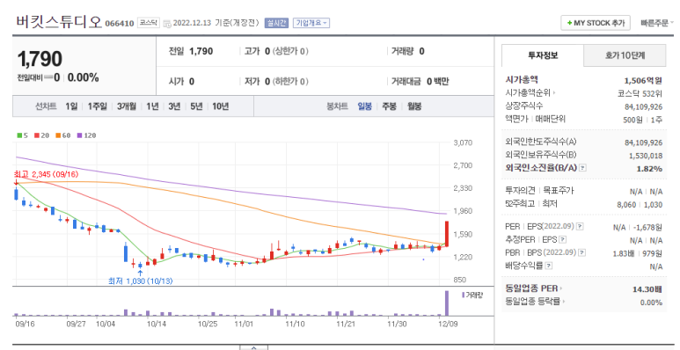680x350 pixels.
Task: Open the PBR BPS help question icon
Action: coord(582,252)
